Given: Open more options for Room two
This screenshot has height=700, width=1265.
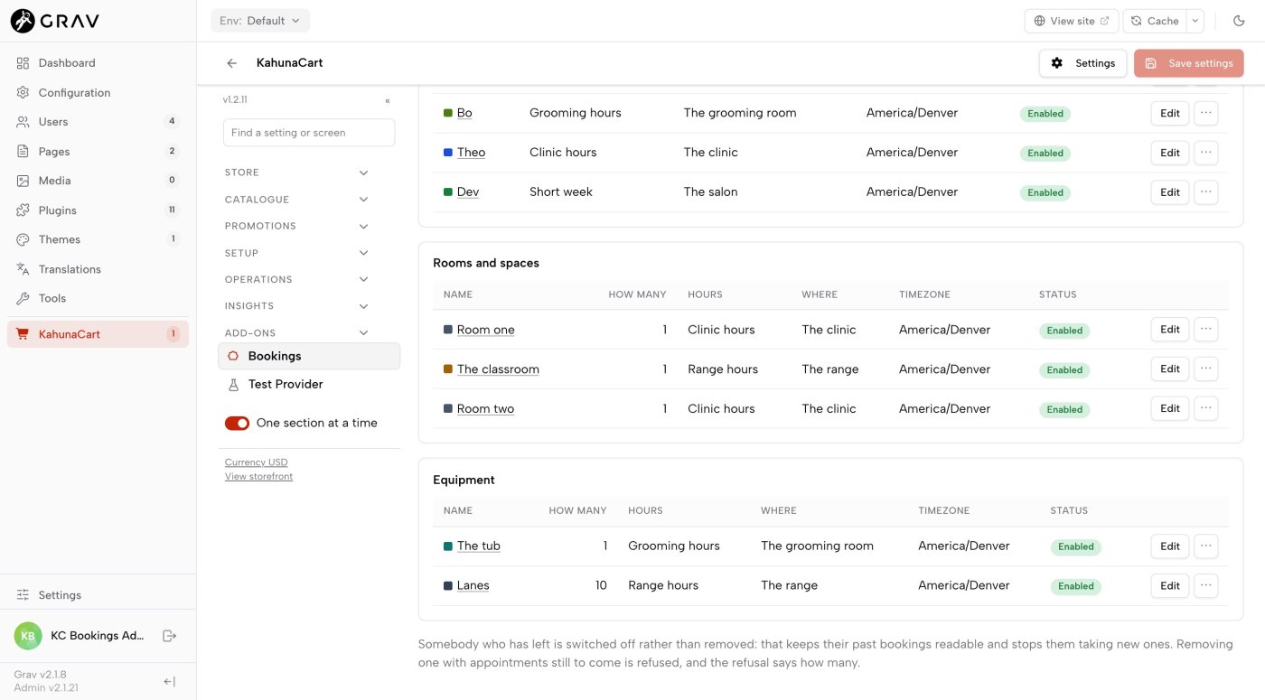Looking at the screenshot, I should click(1206, 408).
